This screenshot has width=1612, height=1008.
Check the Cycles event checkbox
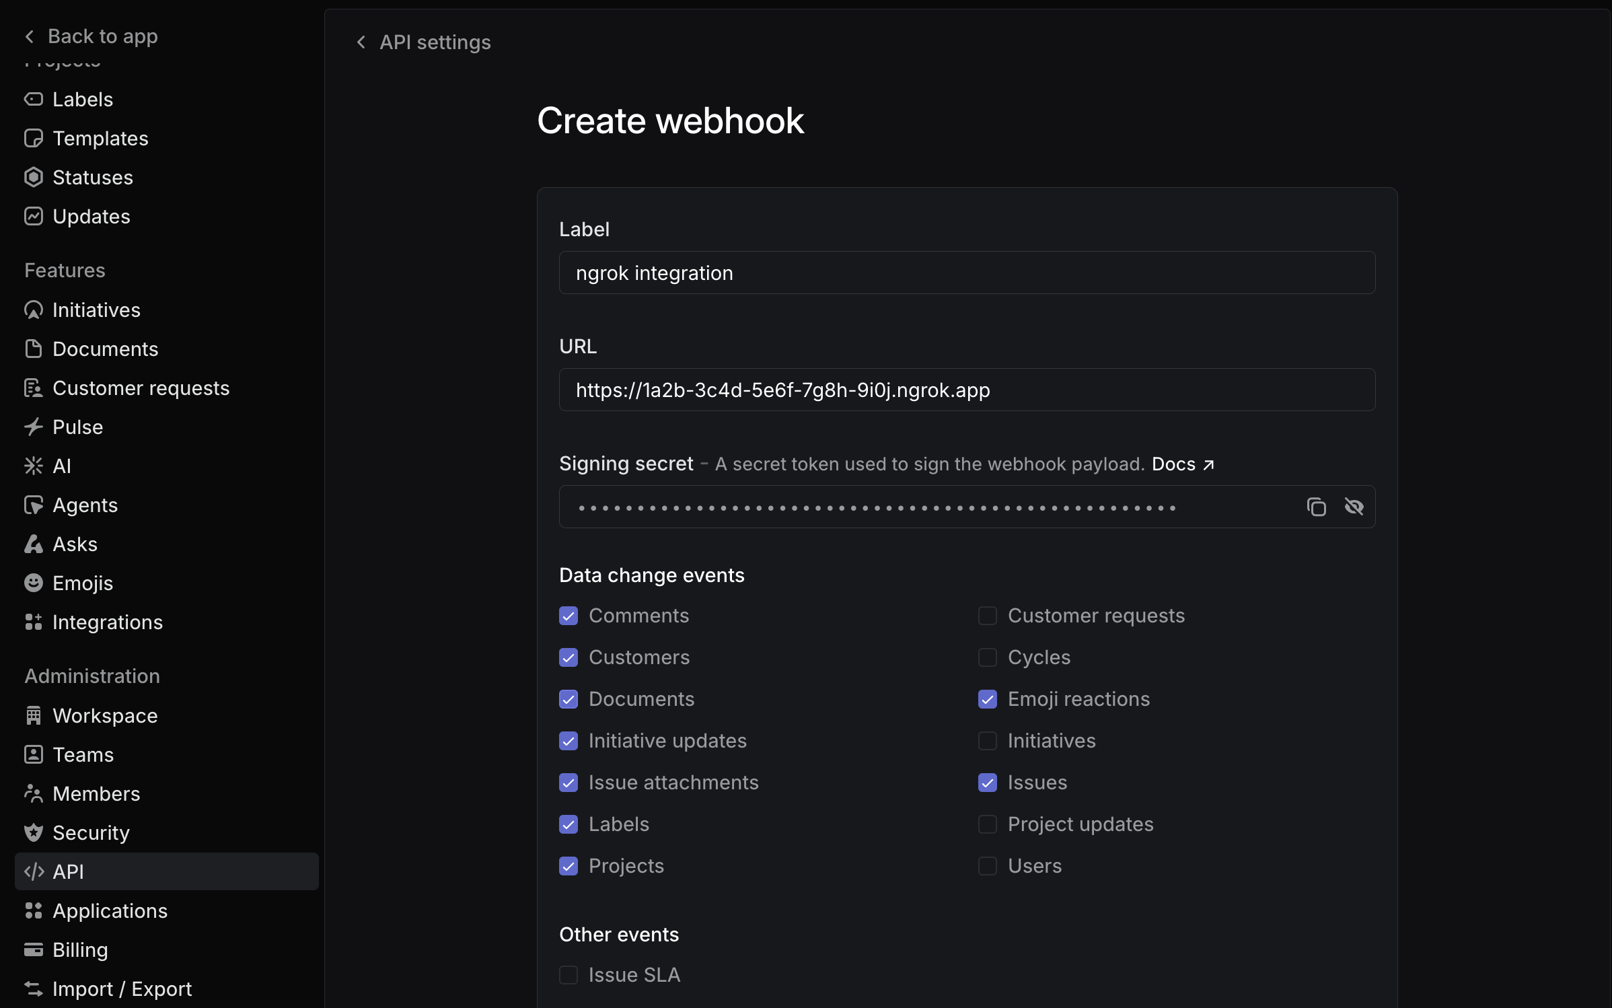click(987, 657)
